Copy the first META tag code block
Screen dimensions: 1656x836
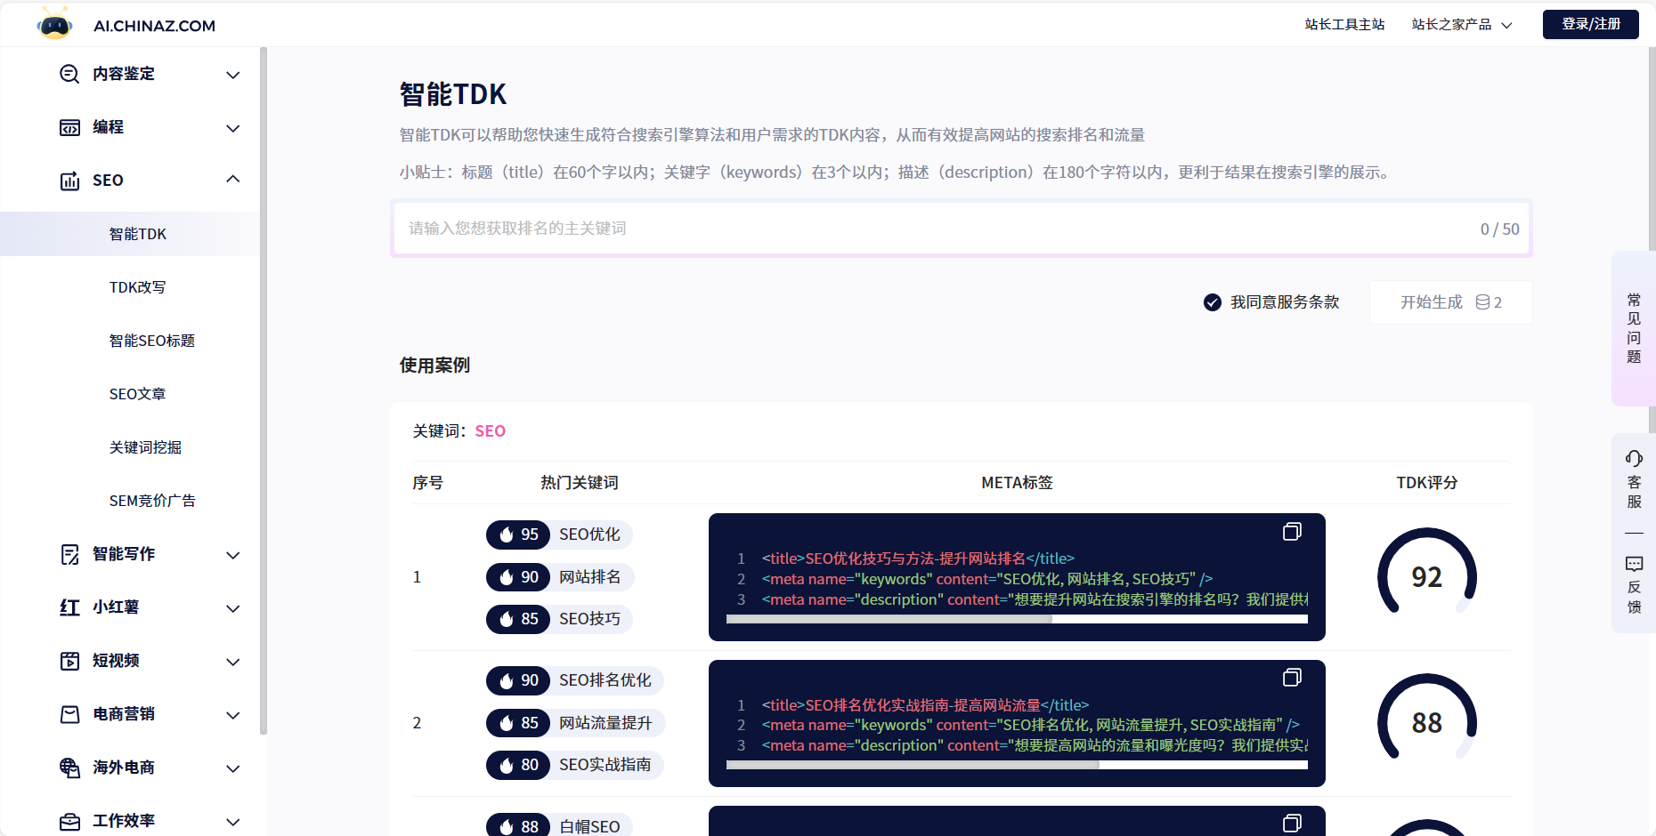pos(1291,532)
